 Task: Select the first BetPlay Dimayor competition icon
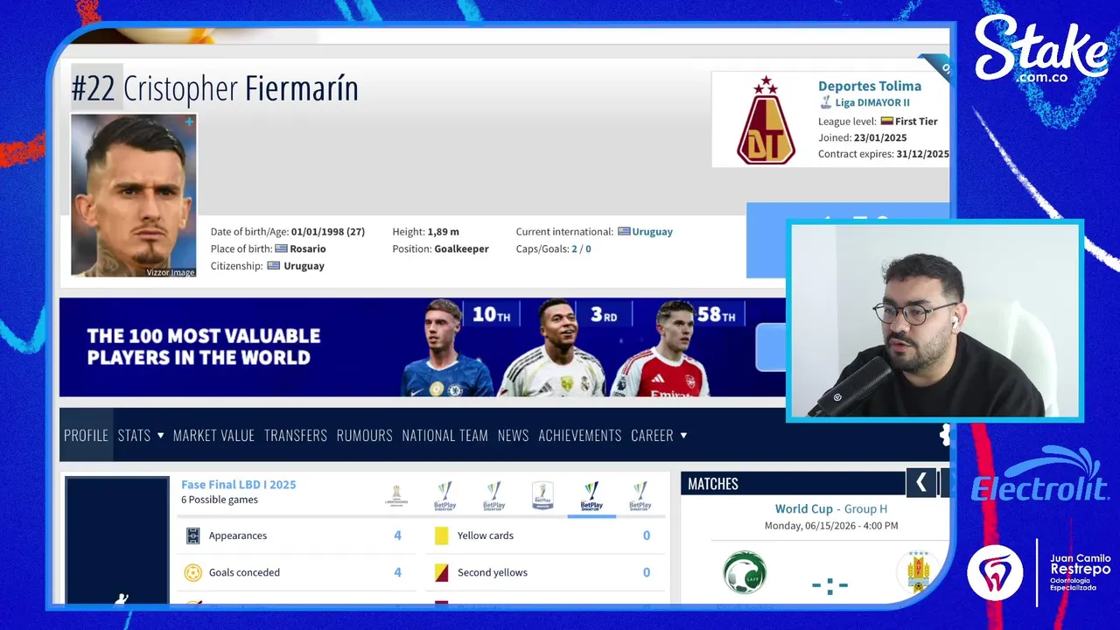tap(445, 495)
